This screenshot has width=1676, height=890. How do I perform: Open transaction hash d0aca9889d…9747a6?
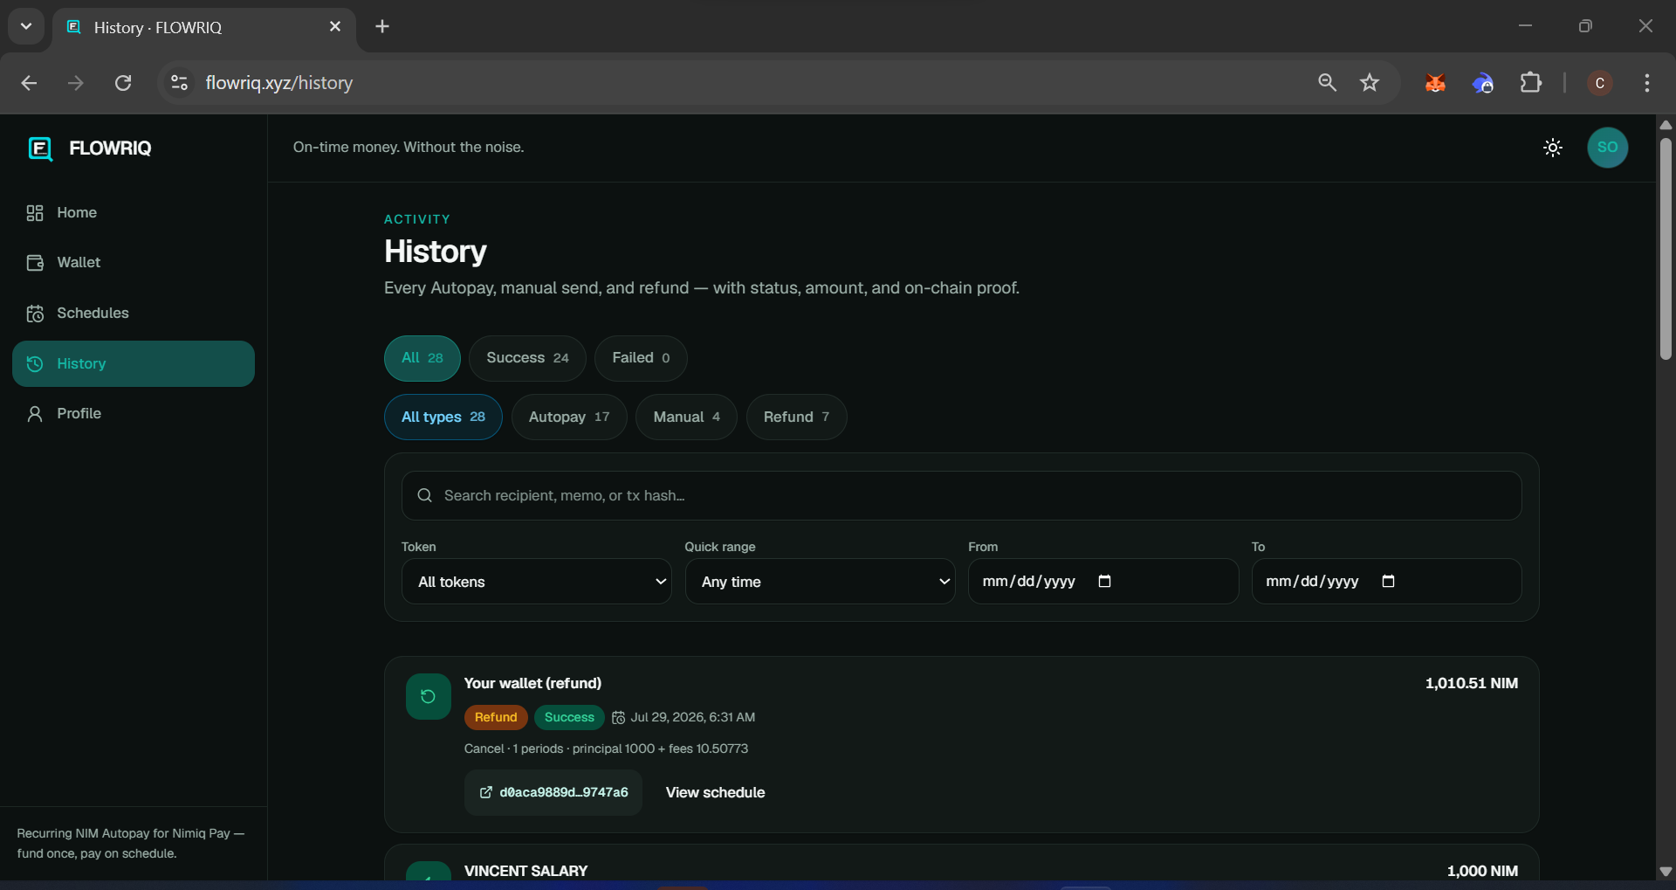pyautogui.click(x=553, y=793)
